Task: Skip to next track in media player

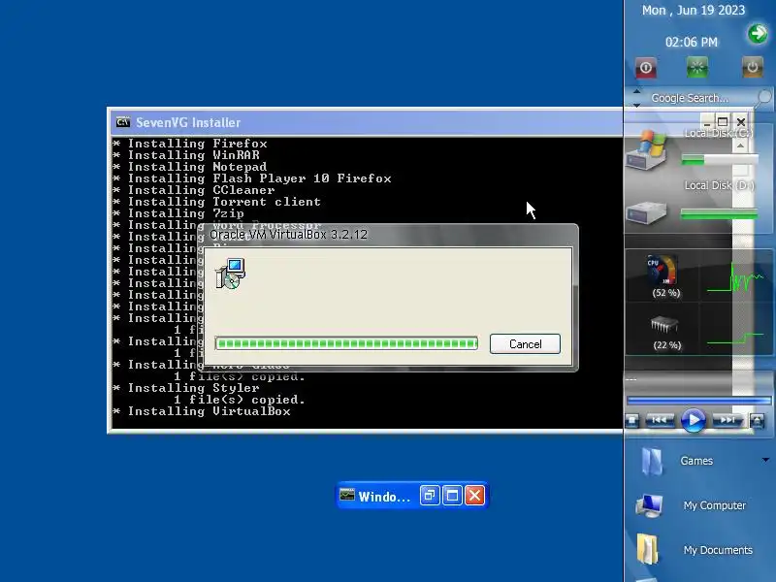Action: (x=727, y=420)
